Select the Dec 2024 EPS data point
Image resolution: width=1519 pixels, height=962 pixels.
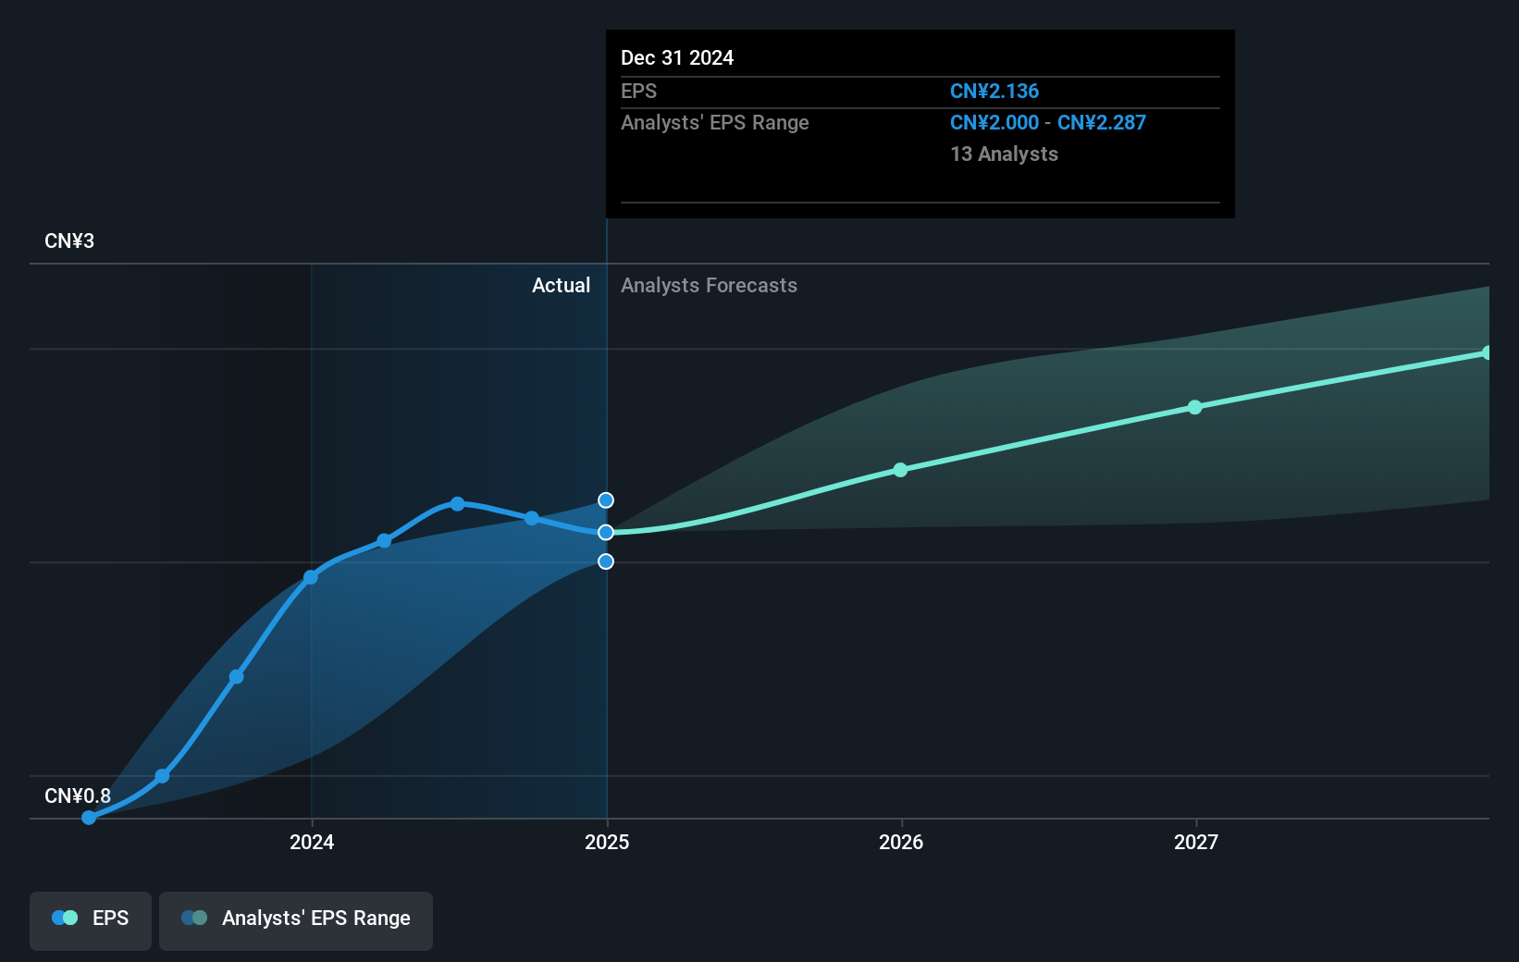[606, 532]
